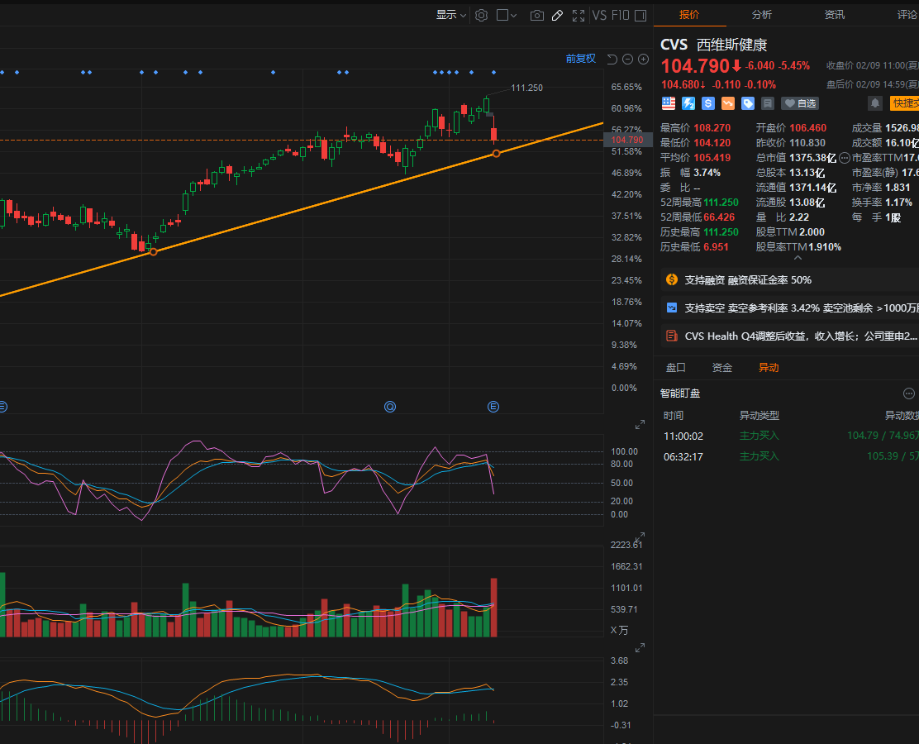919x744 pixels.
Task: Click the 时间 column header
Action: point(674,416)
